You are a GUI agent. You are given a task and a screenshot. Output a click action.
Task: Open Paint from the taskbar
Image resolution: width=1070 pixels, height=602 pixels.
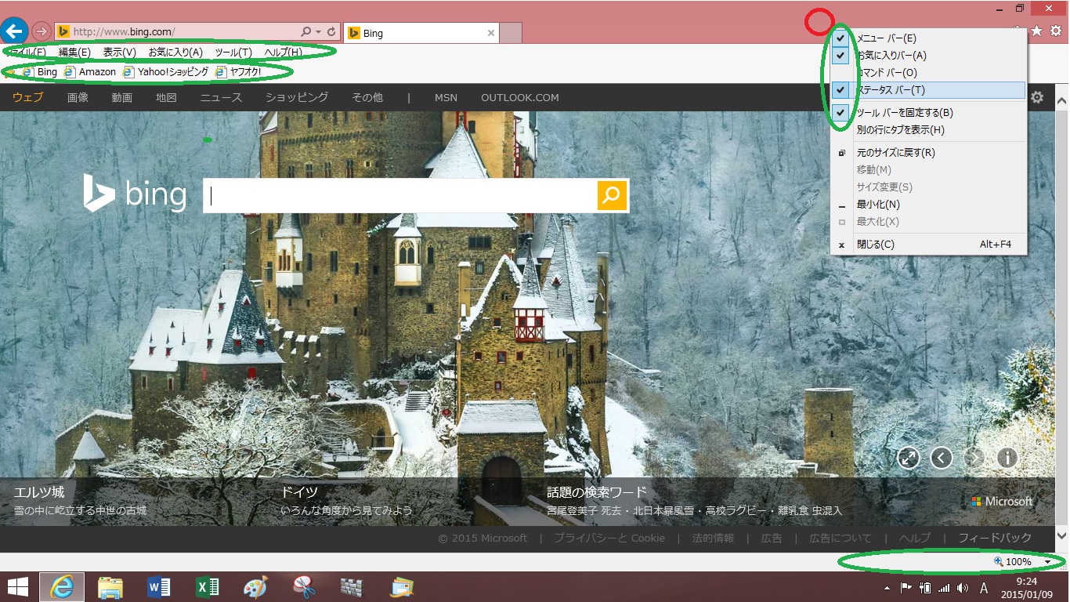(x=255, y=587)
